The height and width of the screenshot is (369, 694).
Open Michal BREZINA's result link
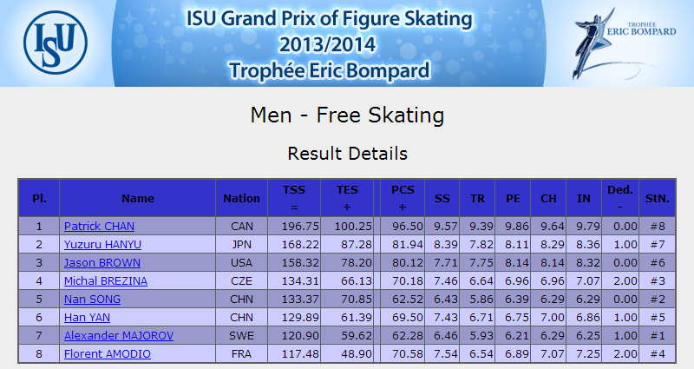tap(106, 280)
